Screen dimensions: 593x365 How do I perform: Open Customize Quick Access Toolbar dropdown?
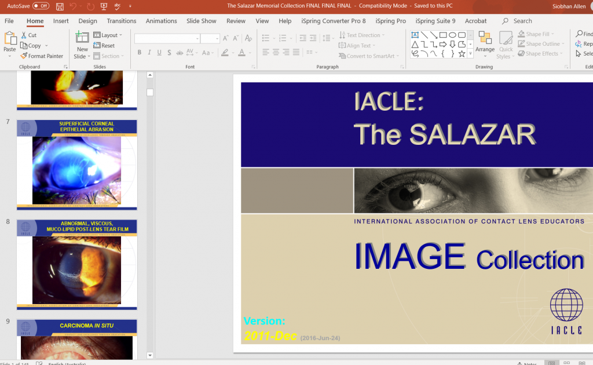point(130,6)
